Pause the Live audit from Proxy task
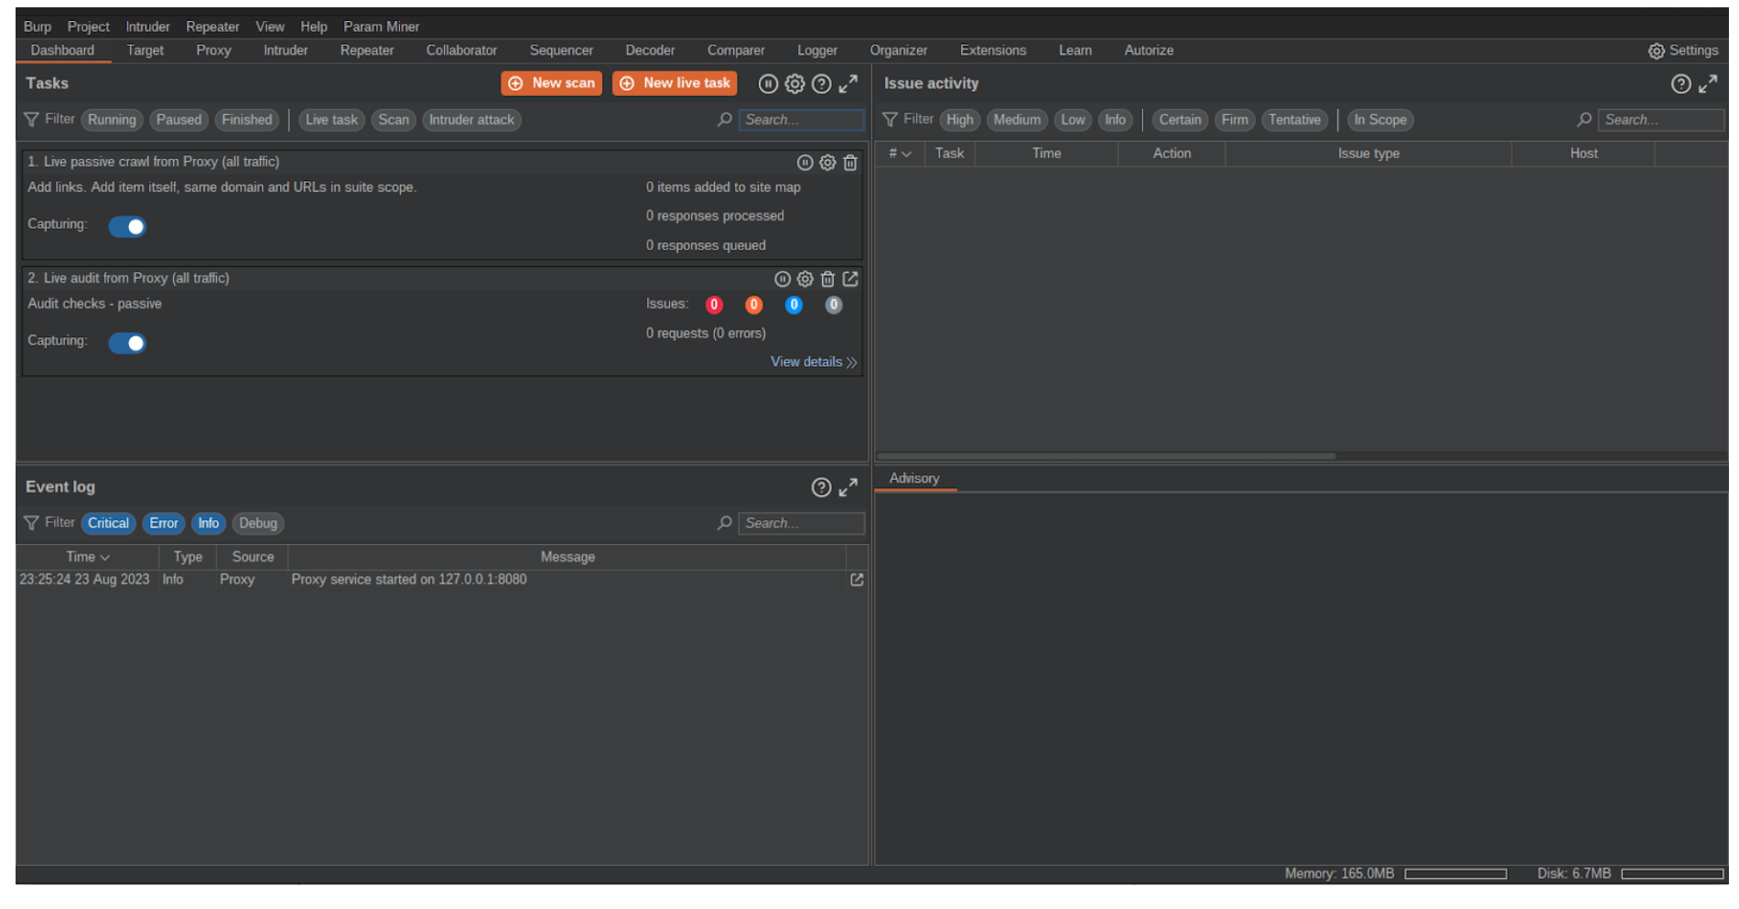 click(x=782, y=279)
